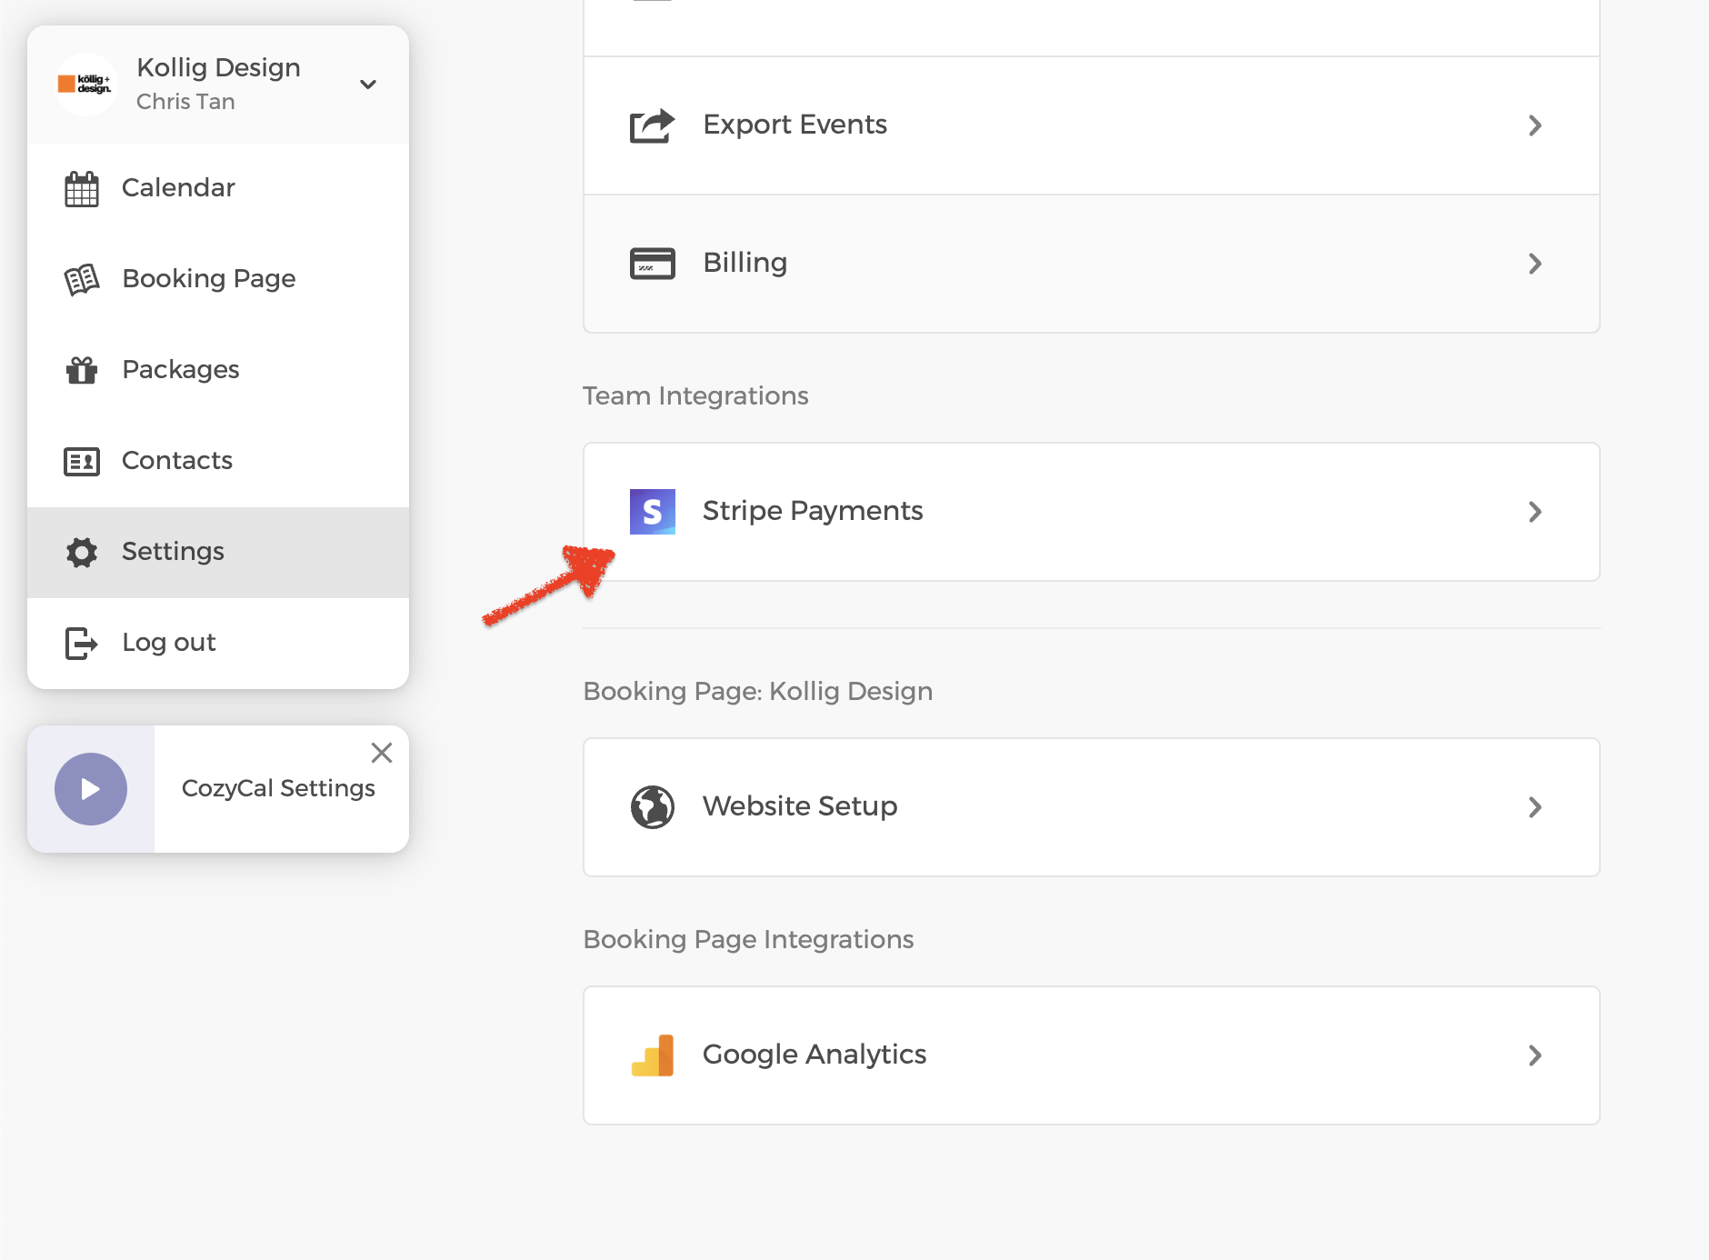
Task: Open the Calendar menu item
Action: (218, 188)
